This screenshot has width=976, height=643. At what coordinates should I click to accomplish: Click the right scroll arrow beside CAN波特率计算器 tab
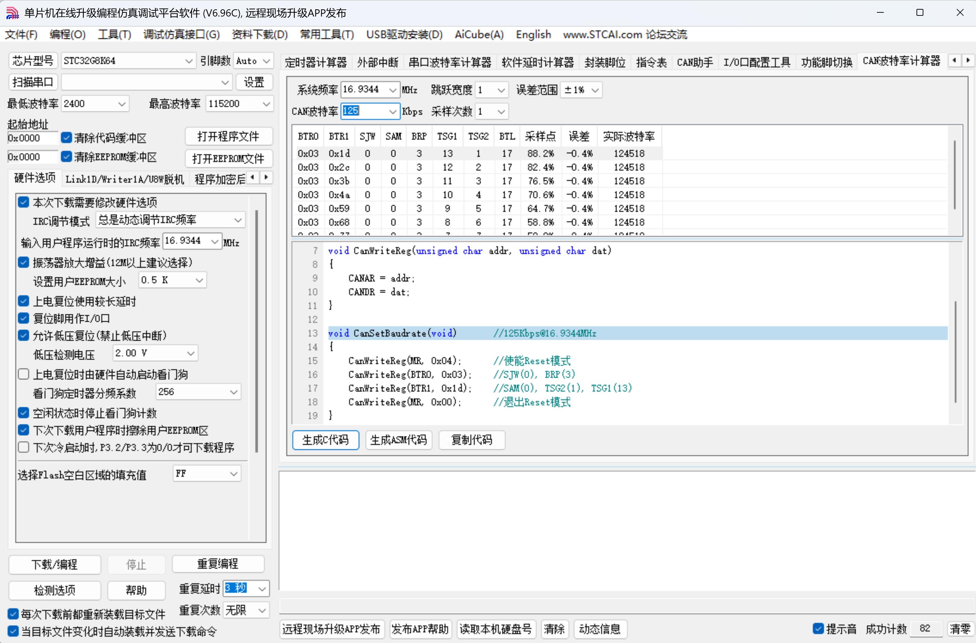point(969,60)
